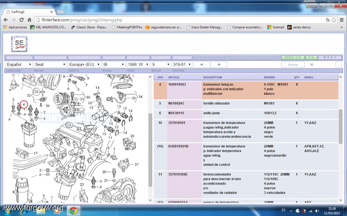Screen dimensions: 347x216
Task: Open the Region dropdown Europa+ (EU)
Action: coord(84,65)
